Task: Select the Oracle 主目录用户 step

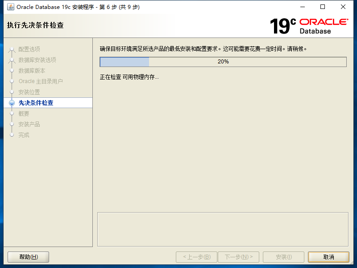Action: pos(41,81)
